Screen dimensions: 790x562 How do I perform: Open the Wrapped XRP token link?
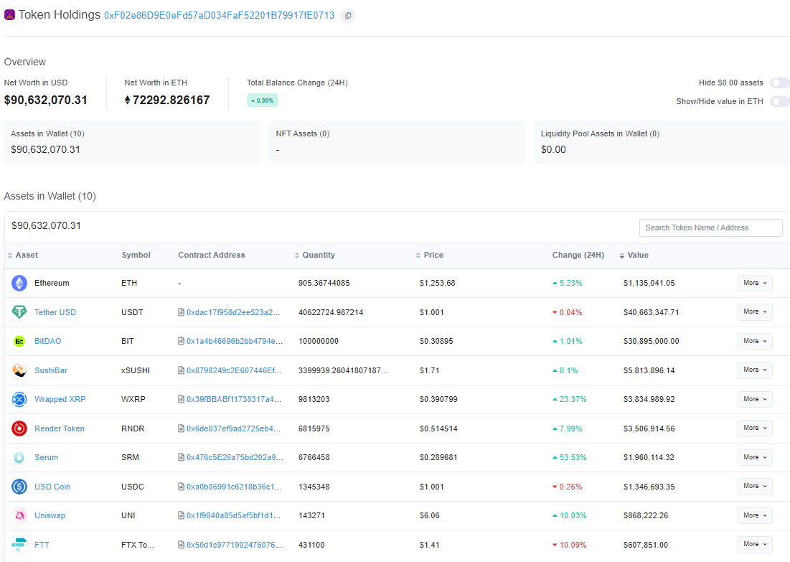click(60, 399)
